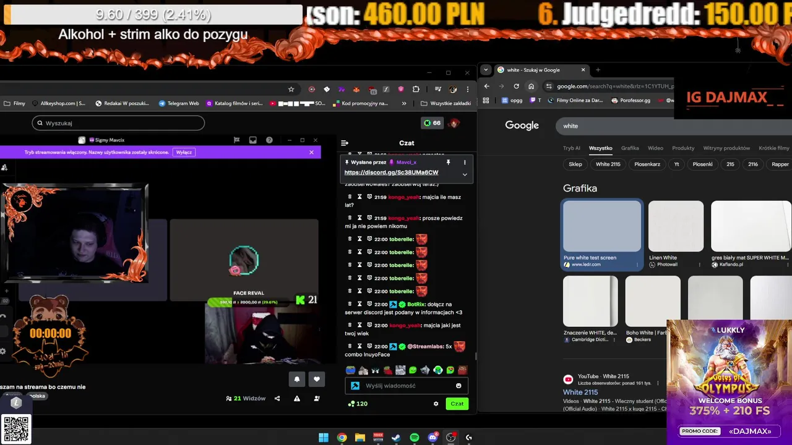Open the tab search dropdown in Google Chrome window

[x=486, y=70]
